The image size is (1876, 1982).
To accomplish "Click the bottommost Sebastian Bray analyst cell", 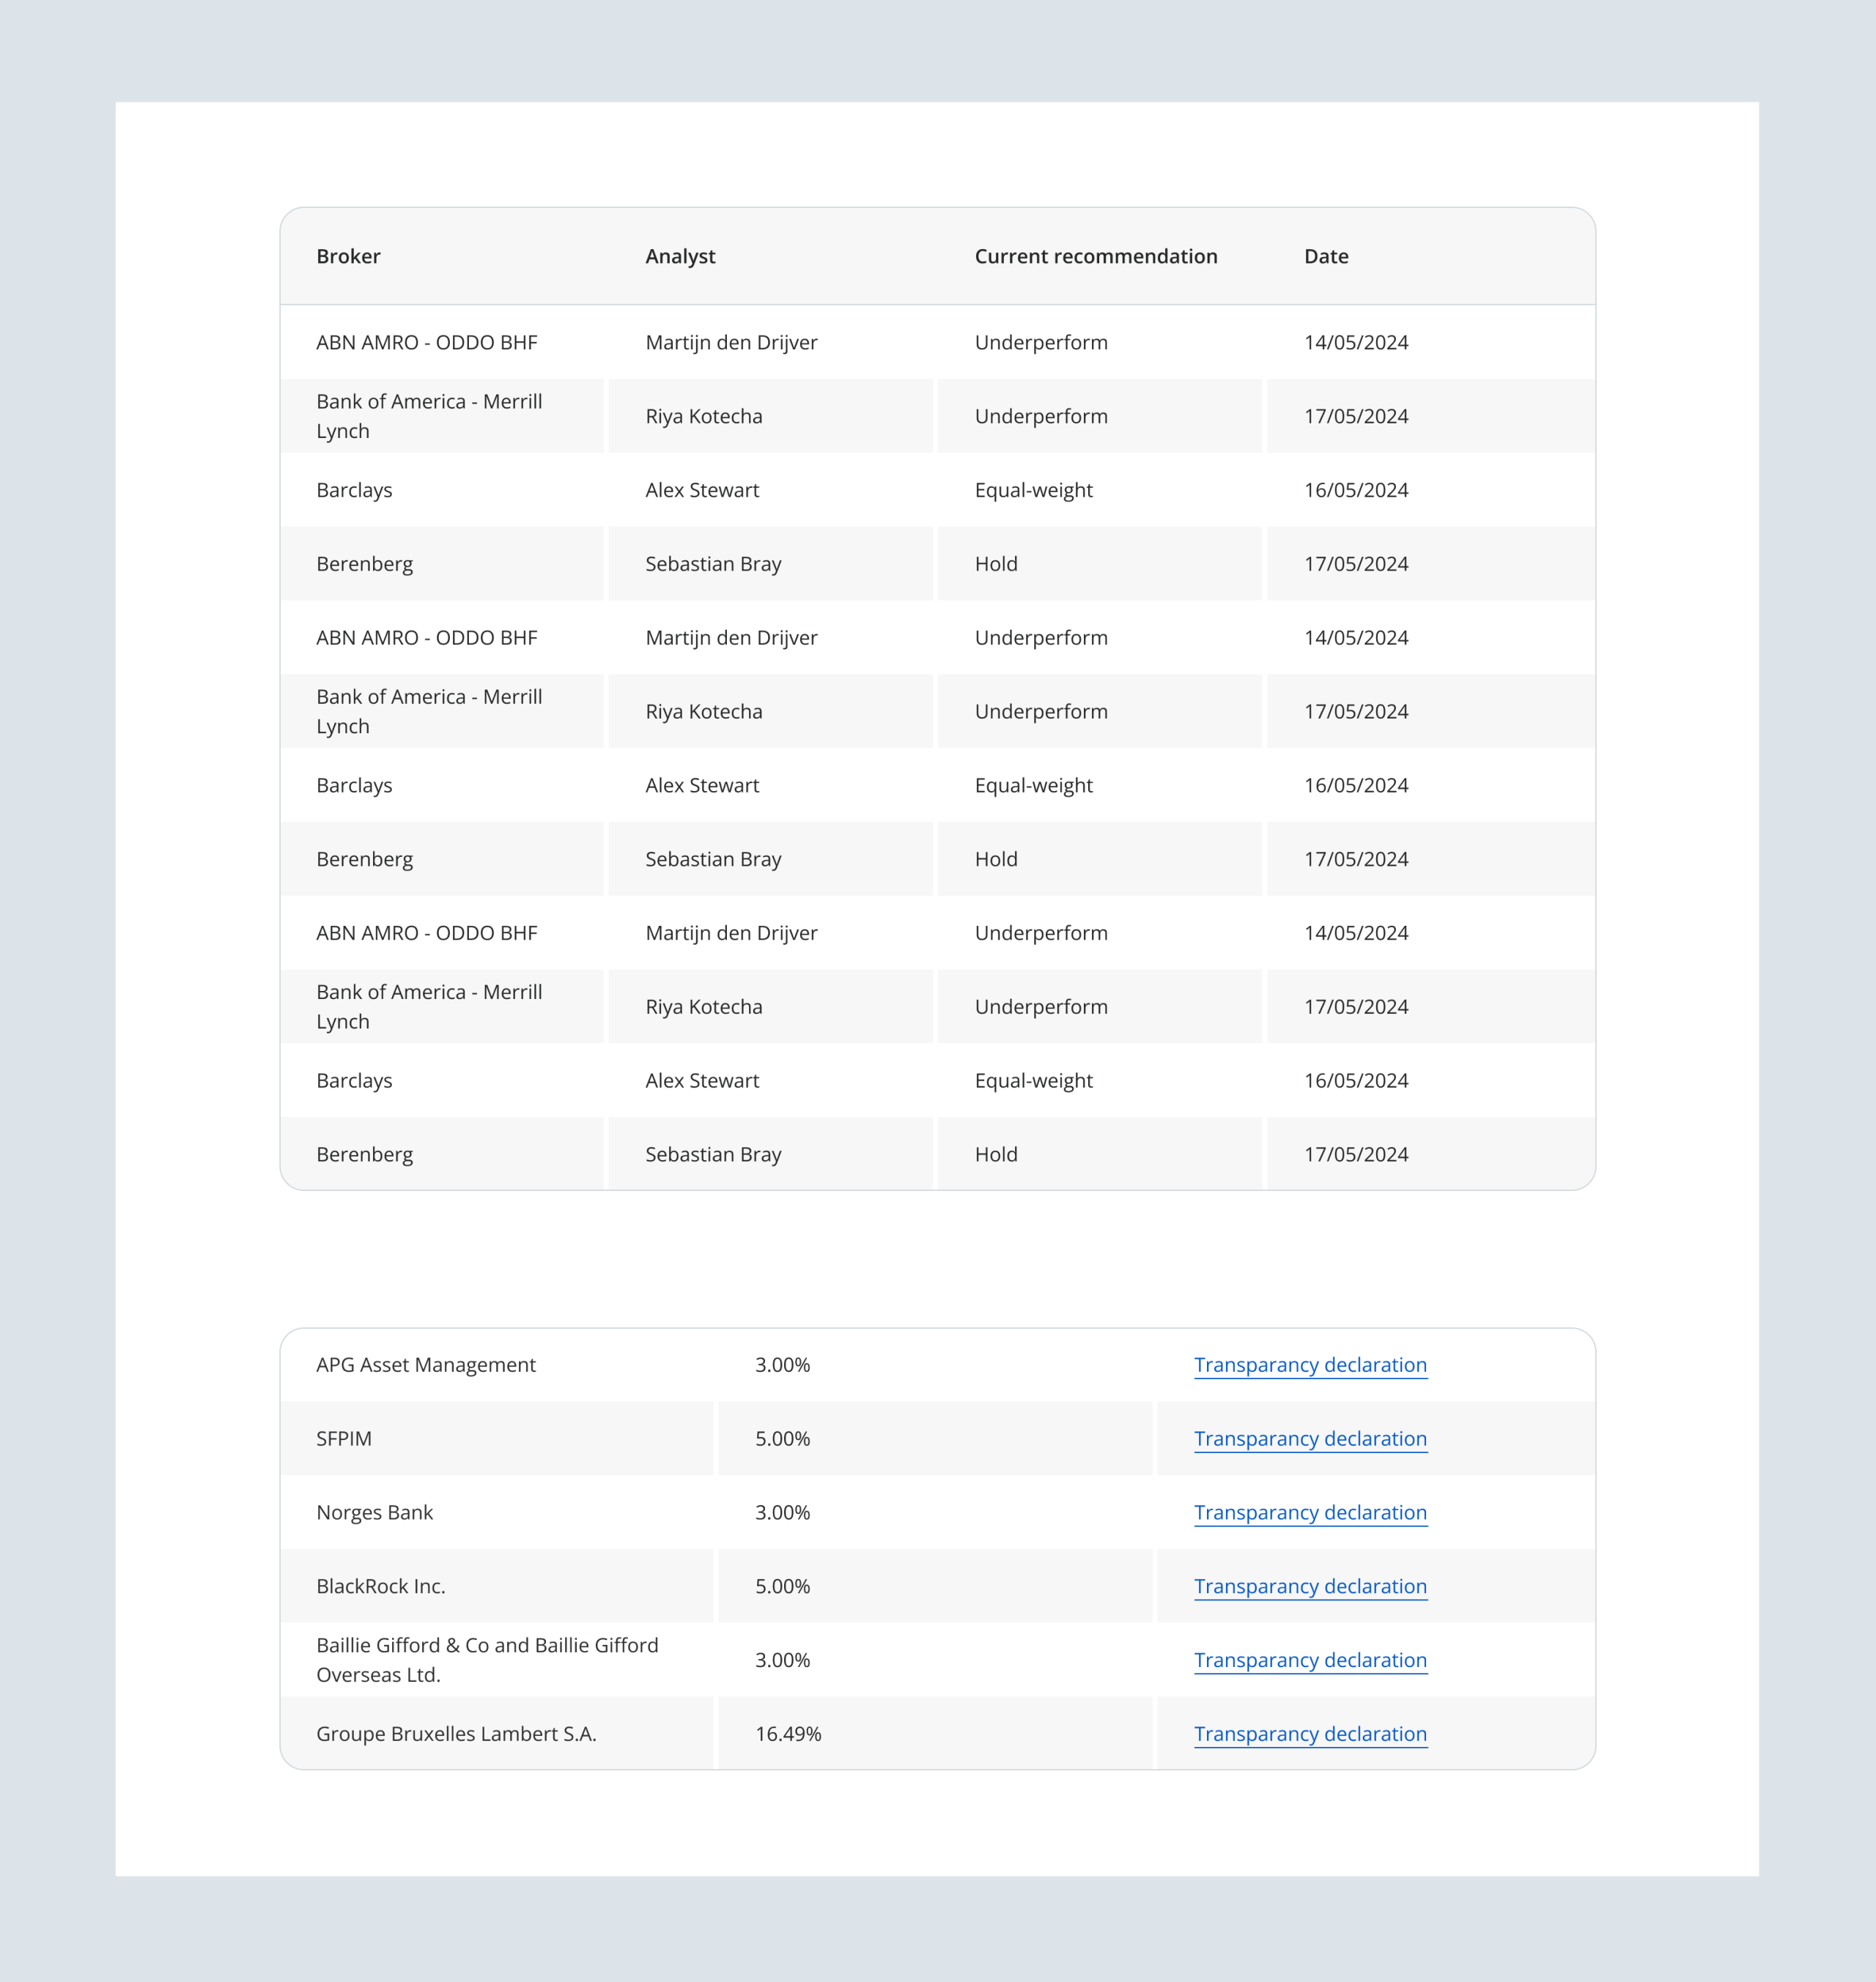I will 713,1154.
